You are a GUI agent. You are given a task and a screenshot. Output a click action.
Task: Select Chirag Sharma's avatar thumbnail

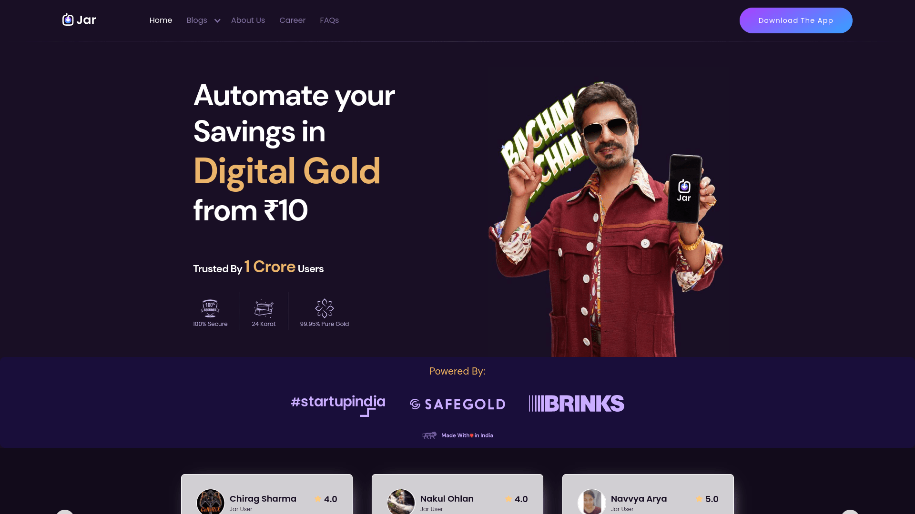pos(211,502)
